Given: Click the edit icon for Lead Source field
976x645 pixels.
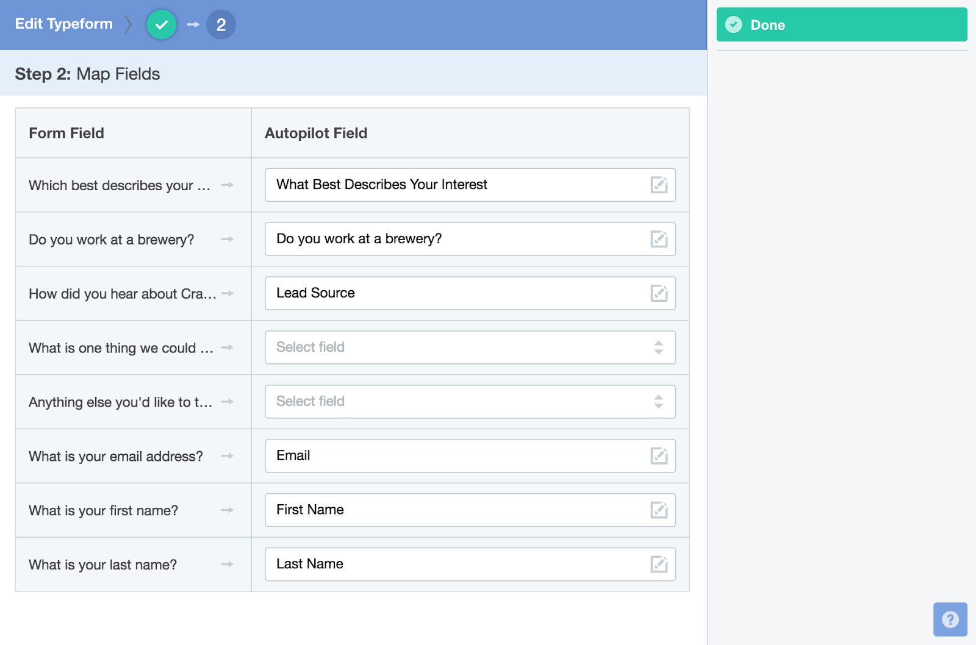Looking at the screenshot, I should [x=659, y=293].
